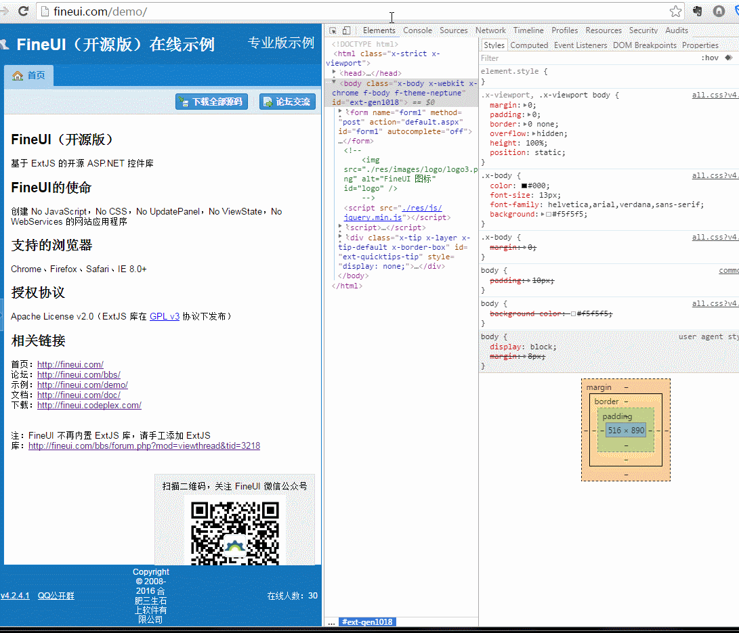Viewport: 739px width, 633px height.
Task: Toggle device mode icon in DevTools
Action: point(346,30)
